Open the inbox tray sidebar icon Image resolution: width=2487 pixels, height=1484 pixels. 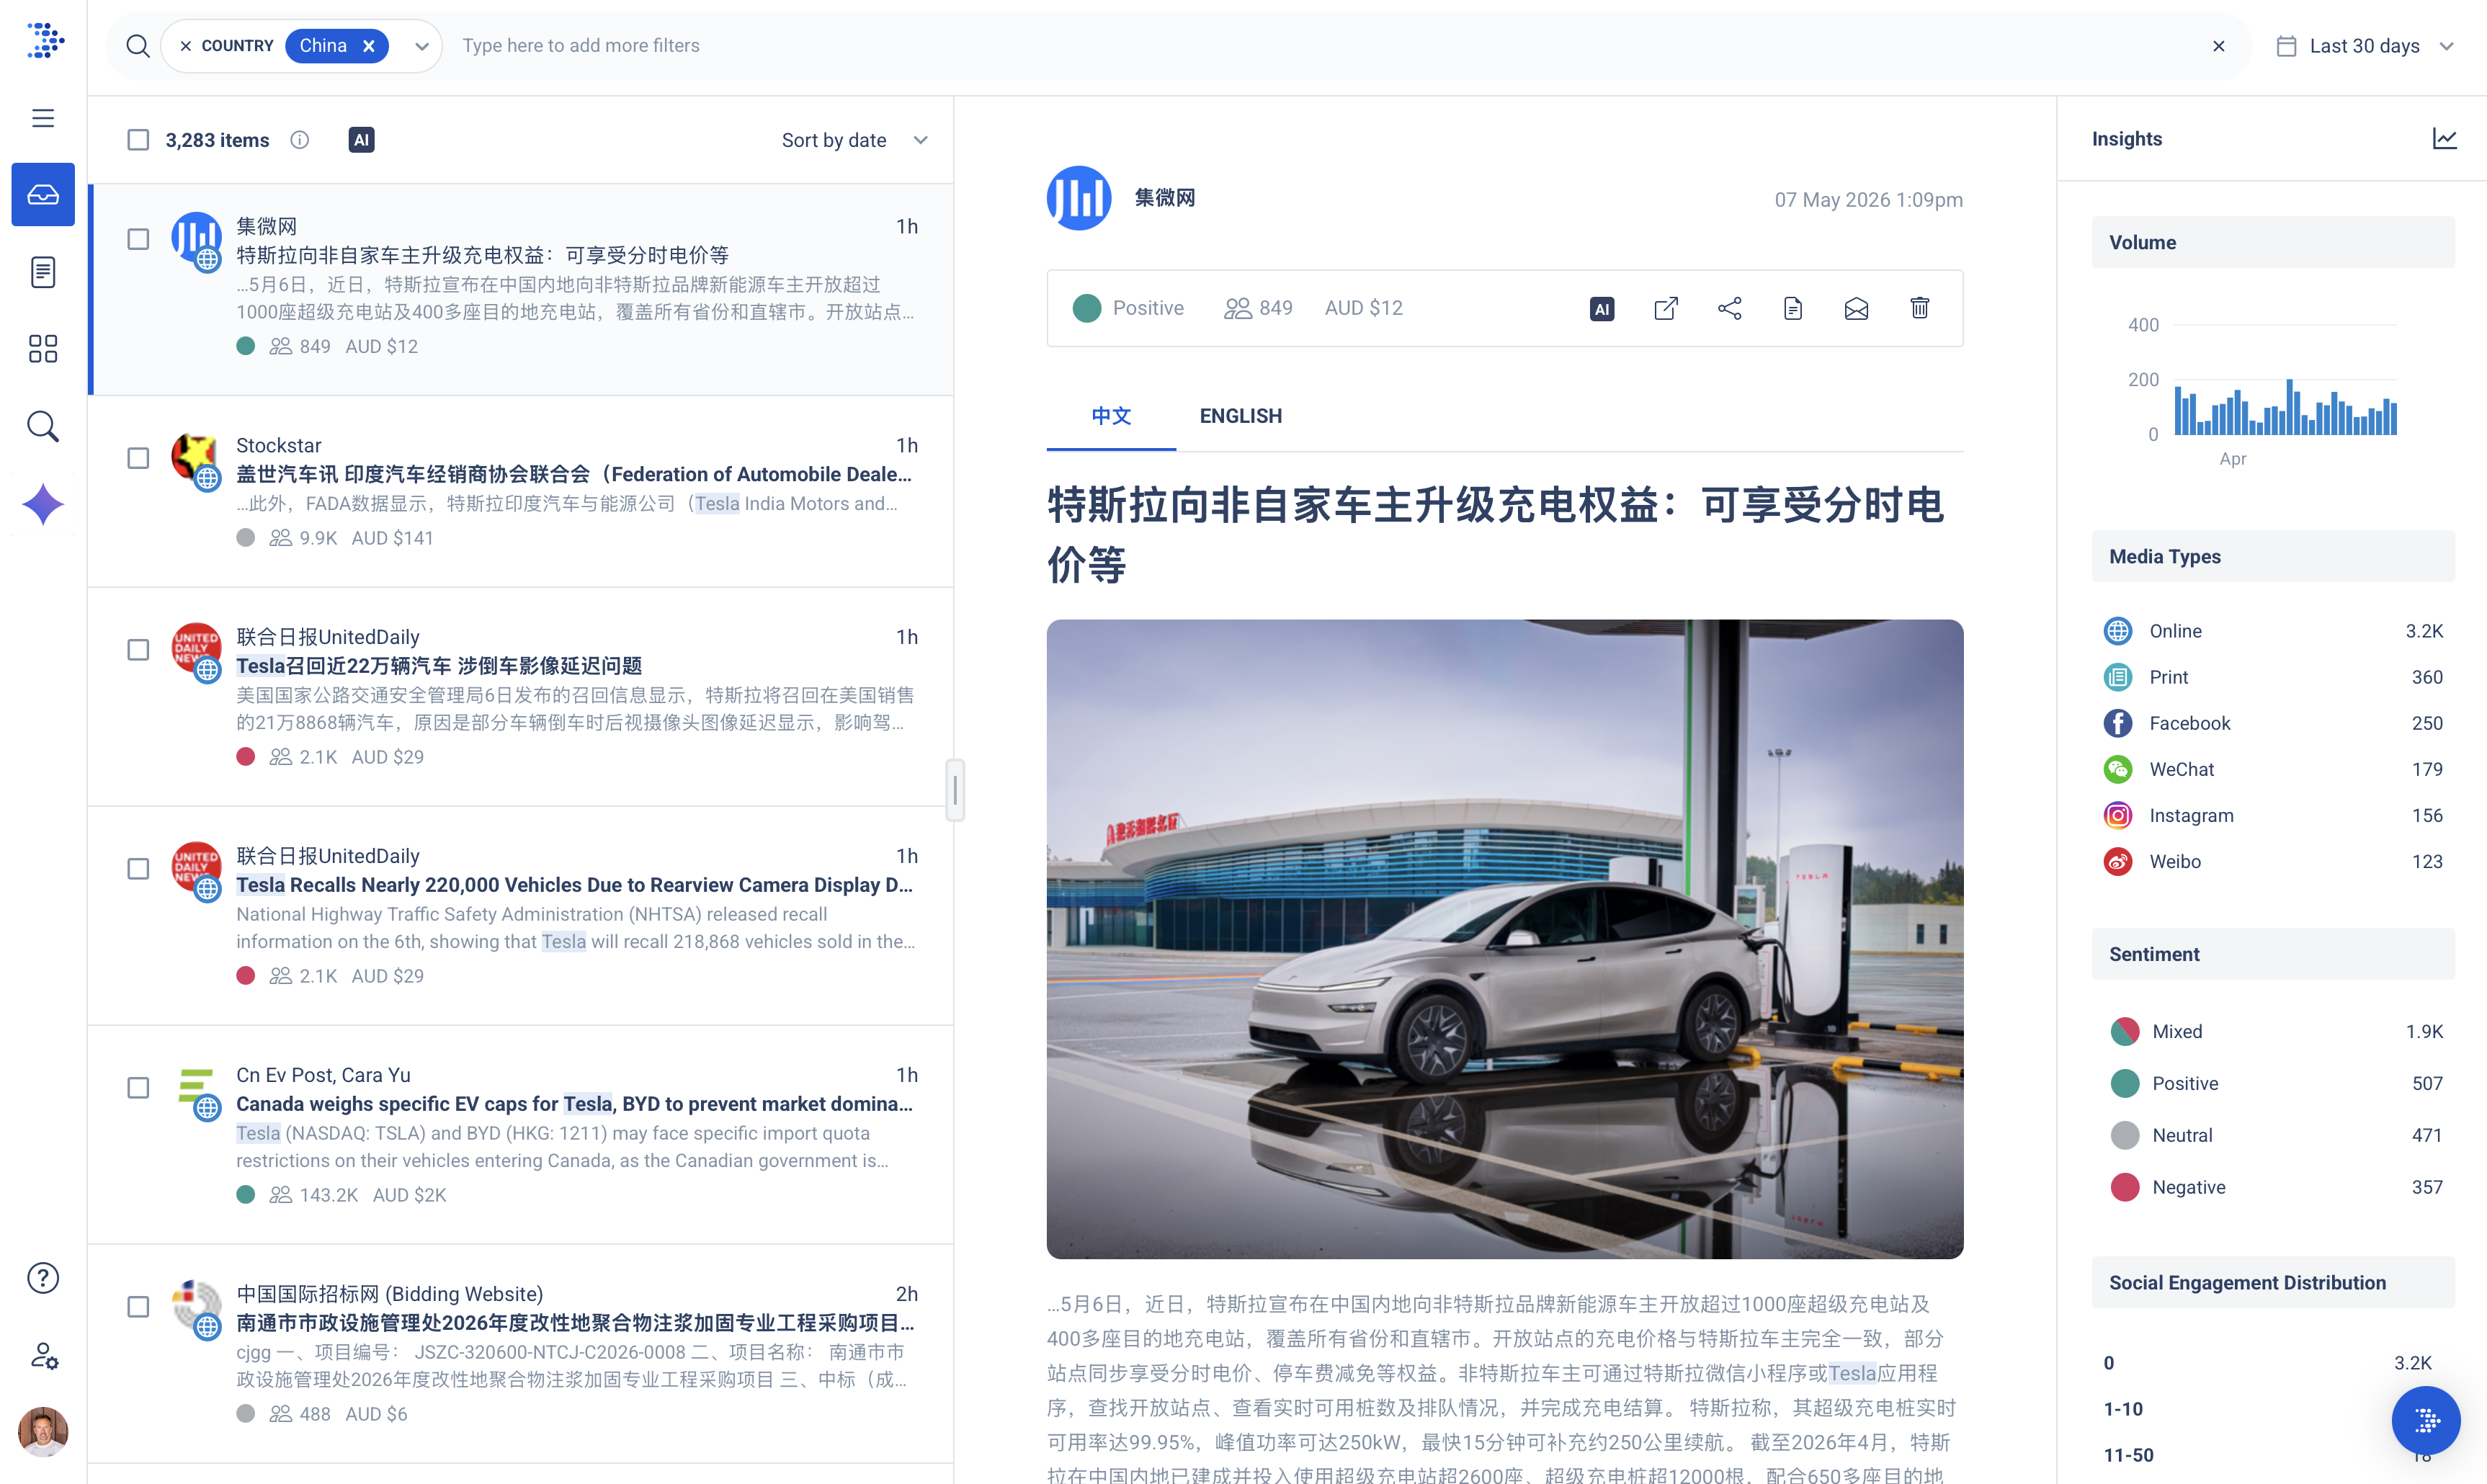(x=43, y=194)
